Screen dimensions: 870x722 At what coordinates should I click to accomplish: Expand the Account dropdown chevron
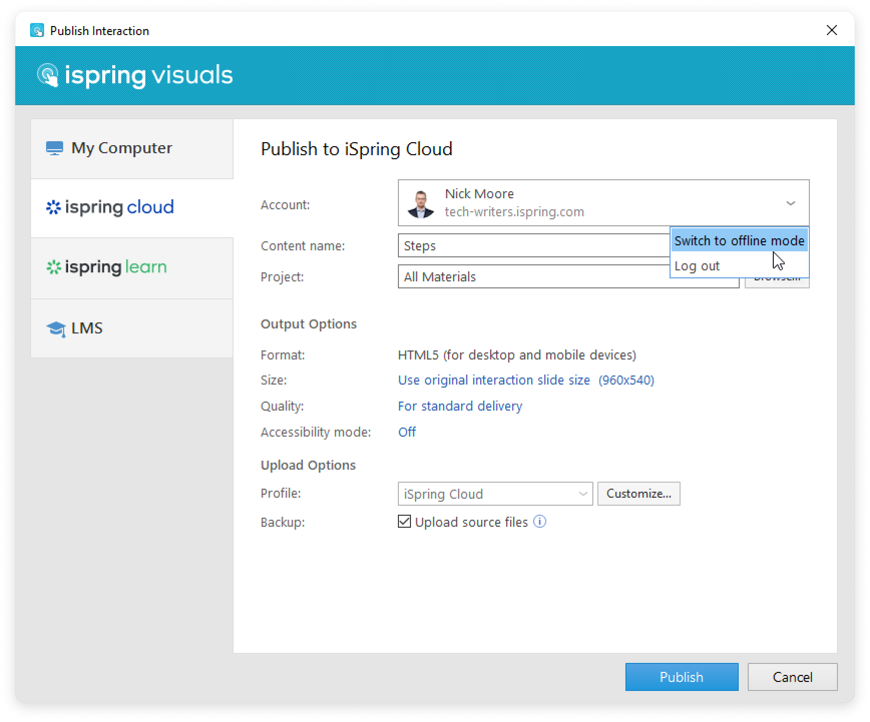(790, 203)
